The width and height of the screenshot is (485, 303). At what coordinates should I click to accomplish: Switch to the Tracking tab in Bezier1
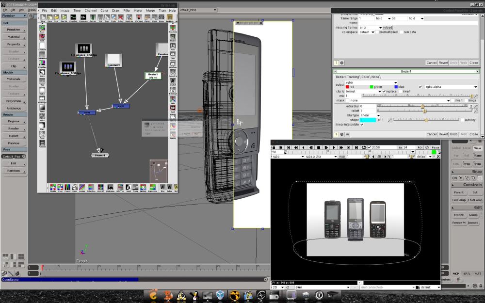(x=353, y=77)
